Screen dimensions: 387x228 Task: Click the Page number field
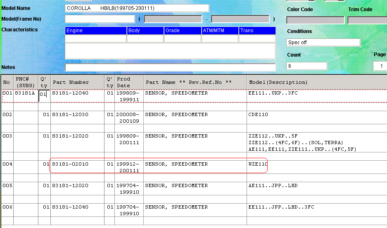(380, 66)
